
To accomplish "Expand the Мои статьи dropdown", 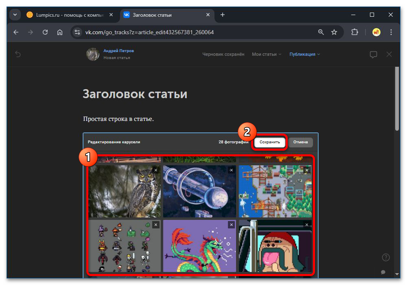I will tap(267, 54).
